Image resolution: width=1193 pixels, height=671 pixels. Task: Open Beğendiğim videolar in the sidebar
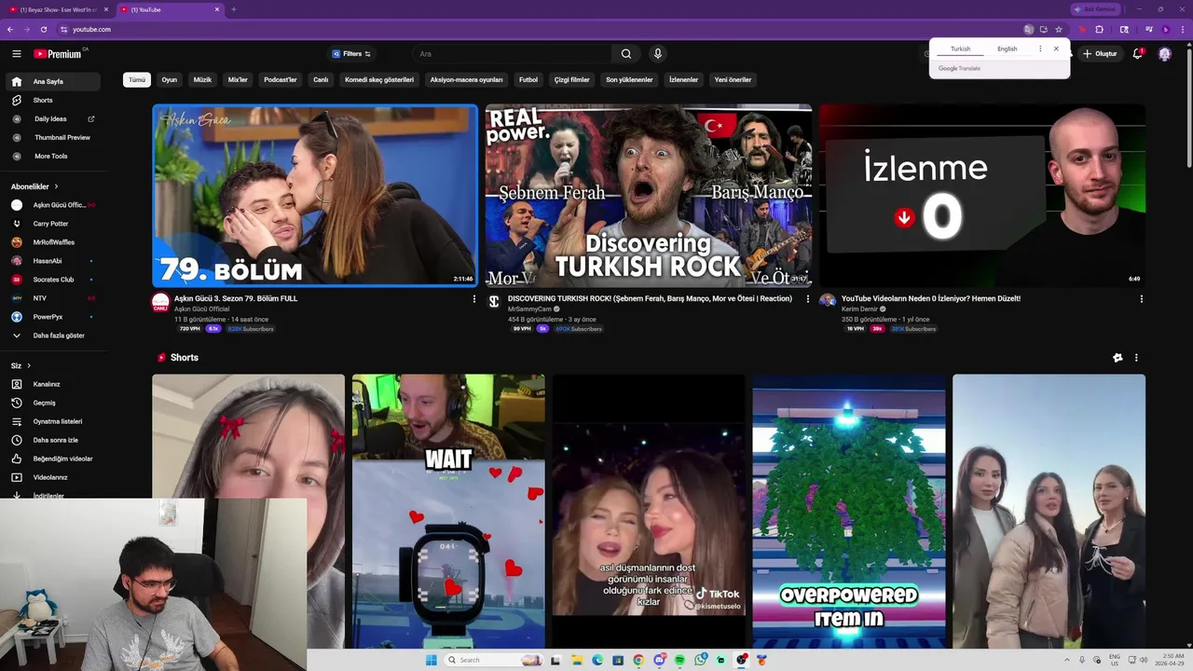click(51, 459)
